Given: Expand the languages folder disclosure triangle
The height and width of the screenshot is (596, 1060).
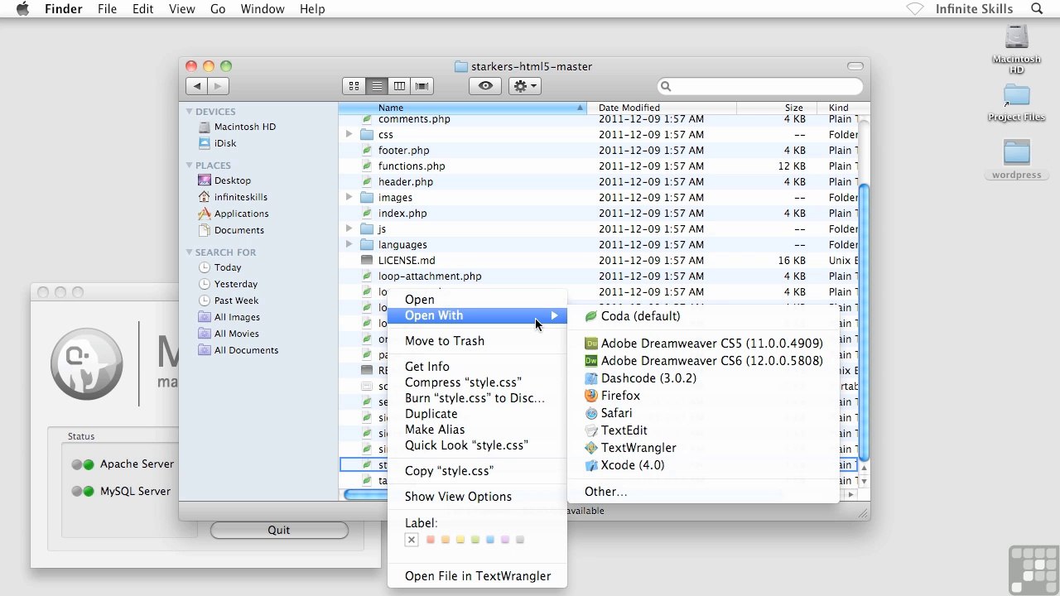Looking at the screenshot, I should 349,245.
